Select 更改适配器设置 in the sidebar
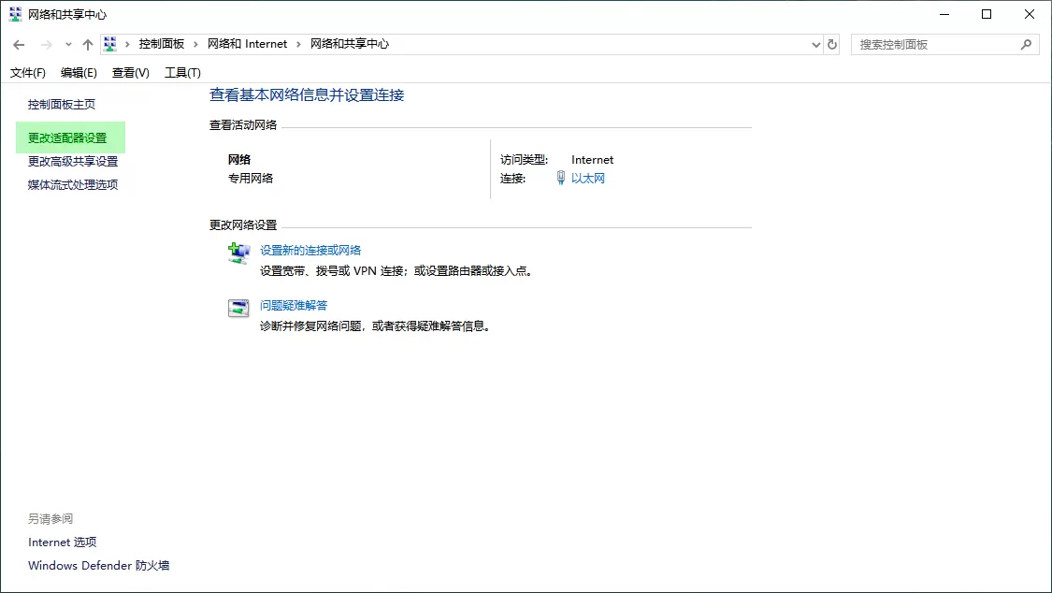1052x593 pixels. (67, 137)
